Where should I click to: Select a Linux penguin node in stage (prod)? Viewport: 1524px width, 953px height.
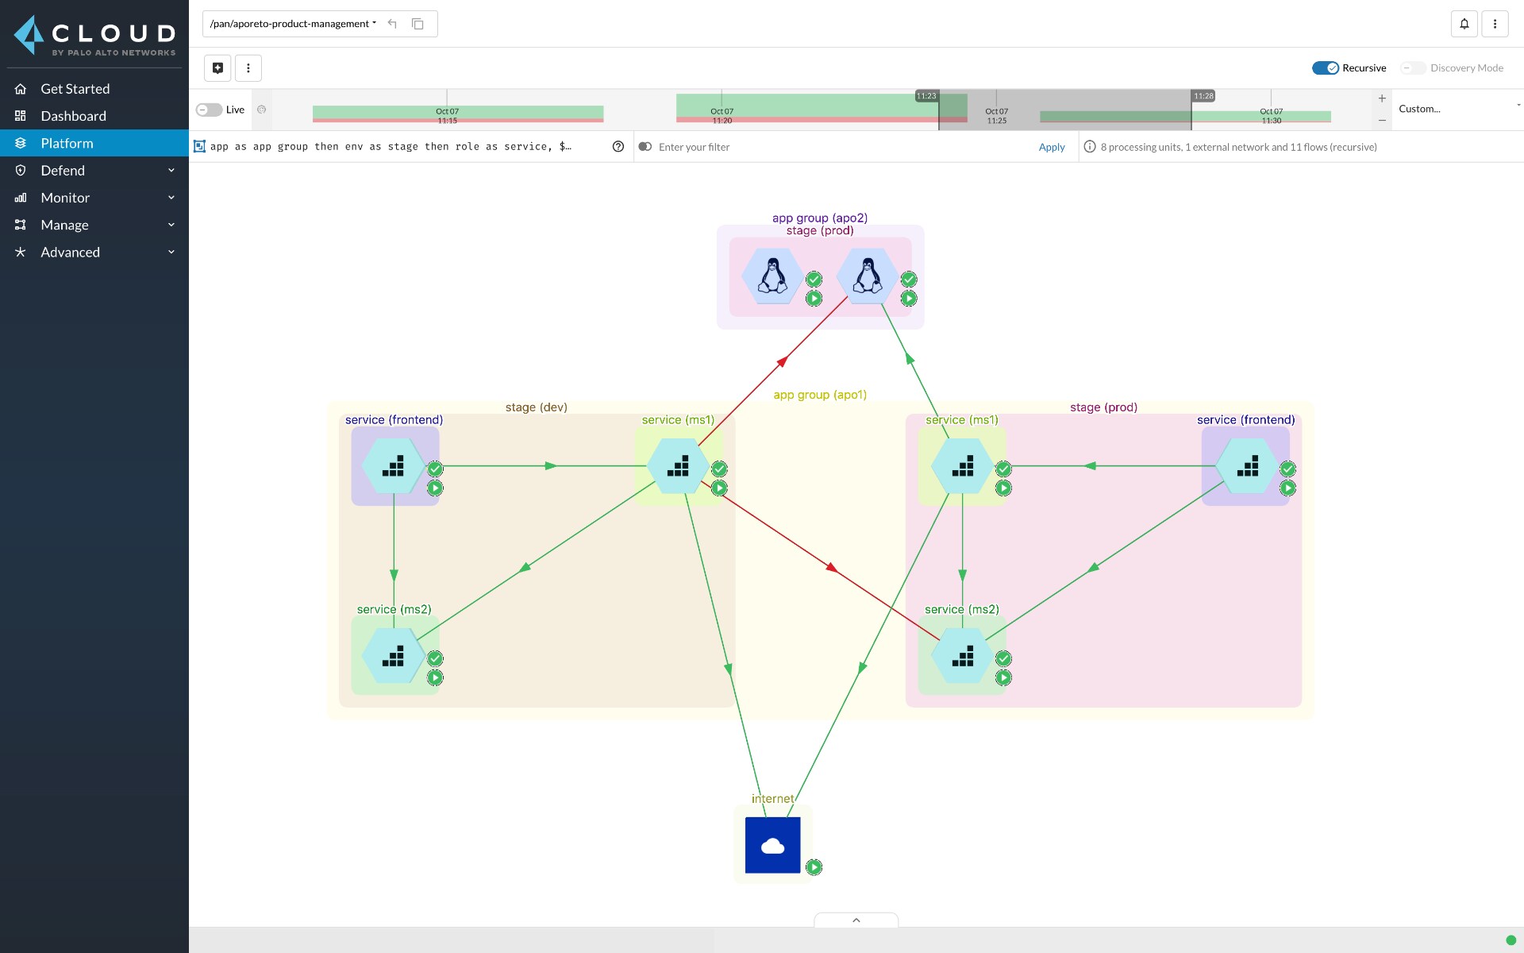pos(772,277)
